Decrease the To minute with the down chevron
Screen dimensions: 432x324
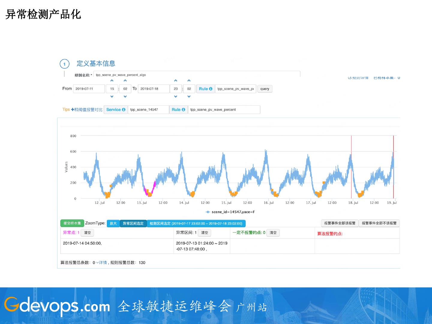click(189, 97)
